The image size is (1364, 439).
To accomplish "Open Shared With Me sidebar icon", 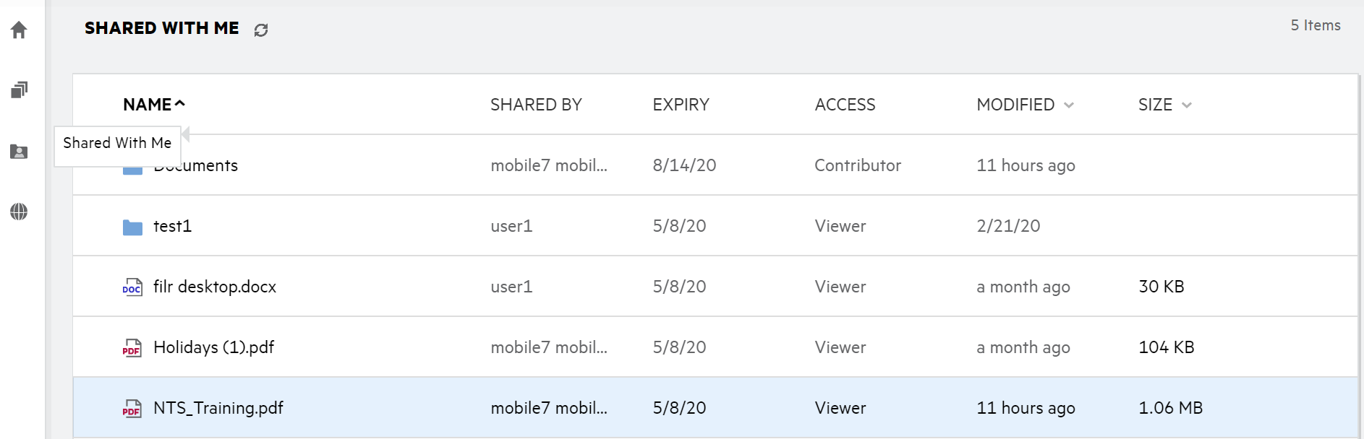I will pos(19,152).
